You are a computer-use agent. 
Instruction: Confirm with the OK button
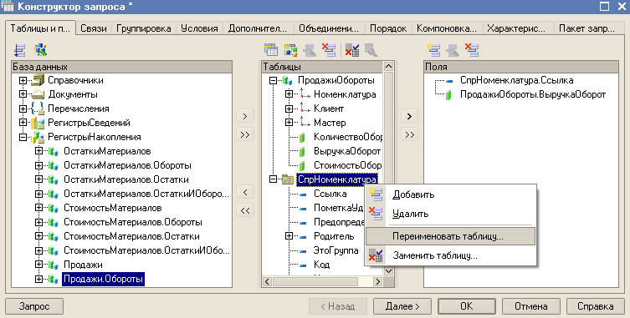click(x=467, y=306)
